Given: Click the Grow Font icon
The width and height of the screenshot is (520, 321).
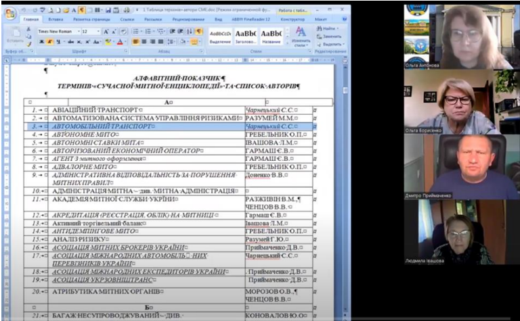Looking at the screenshot, I should pos(106,32).
